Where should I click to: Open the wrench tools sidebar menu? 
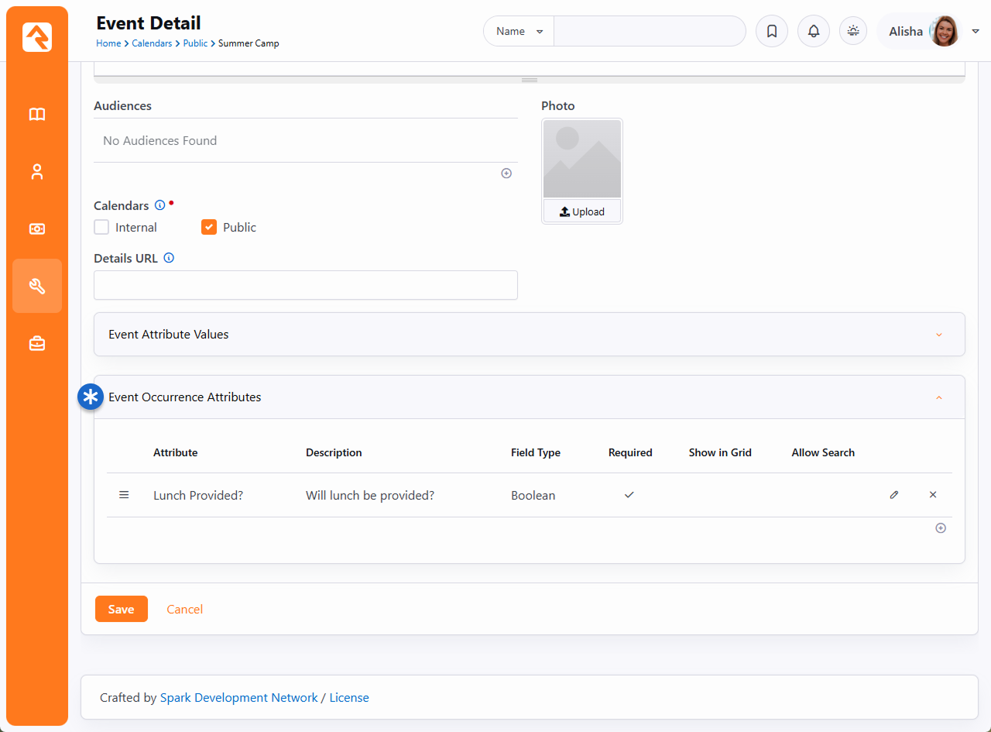(x=37, y=286)
